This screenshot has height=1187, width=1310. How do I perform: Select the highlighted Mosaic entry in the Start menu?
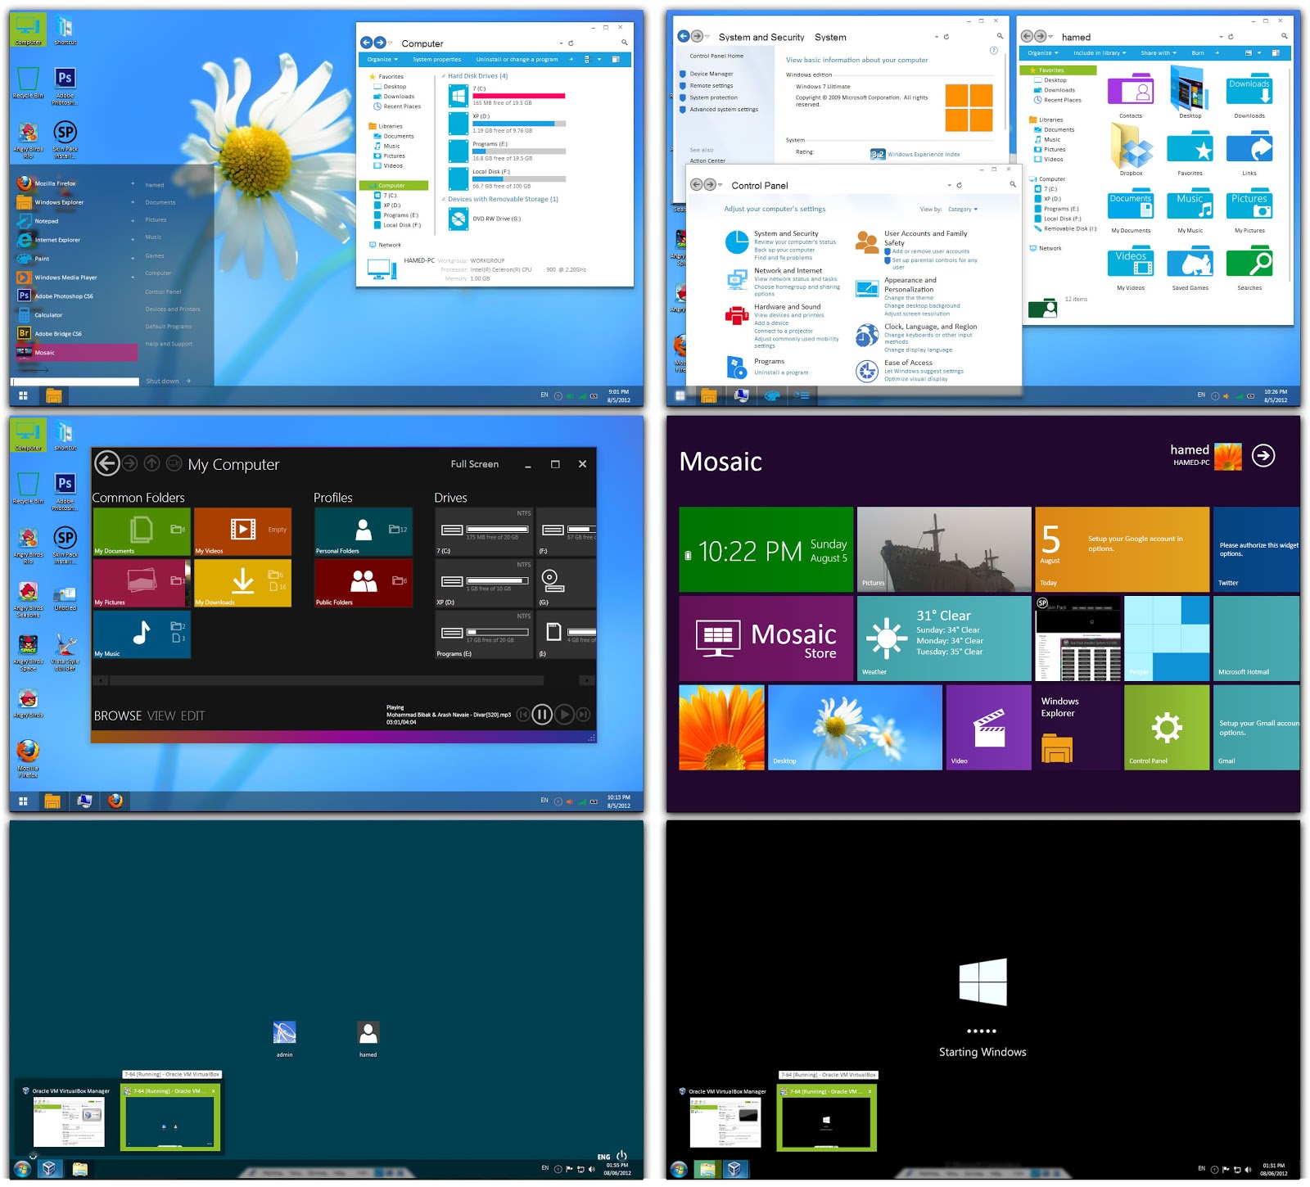[x=75, y=353]
